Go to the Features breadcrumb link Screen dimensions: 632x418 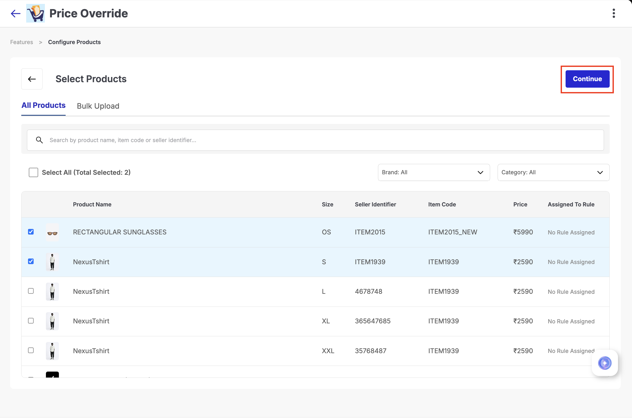(22, 42)
